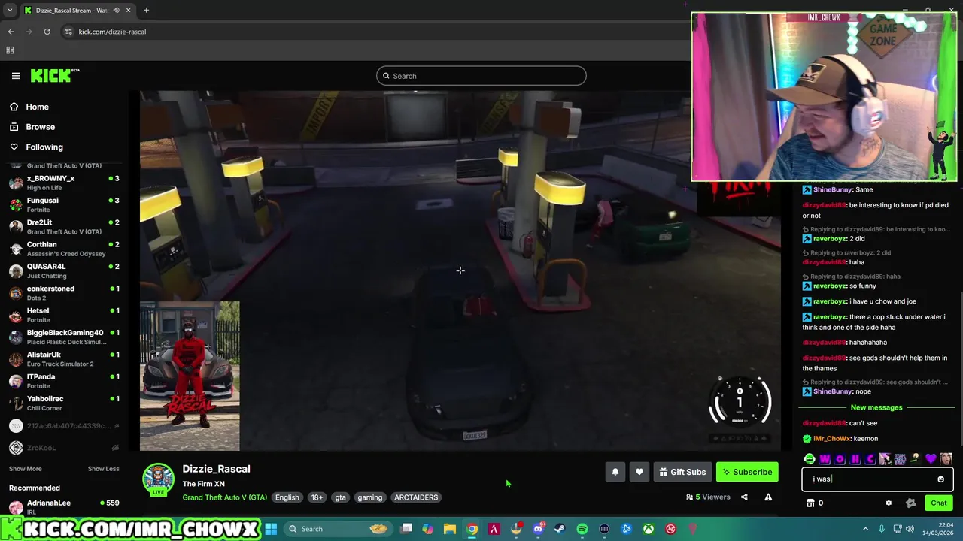Insert the purple heart emote
This screenshot has height=541, width=963.
pyautogui.click(x=931, y=459)
